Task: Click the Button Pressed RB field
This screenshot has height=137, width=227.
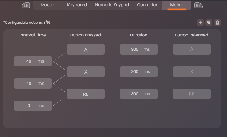Action: (86, 94)
